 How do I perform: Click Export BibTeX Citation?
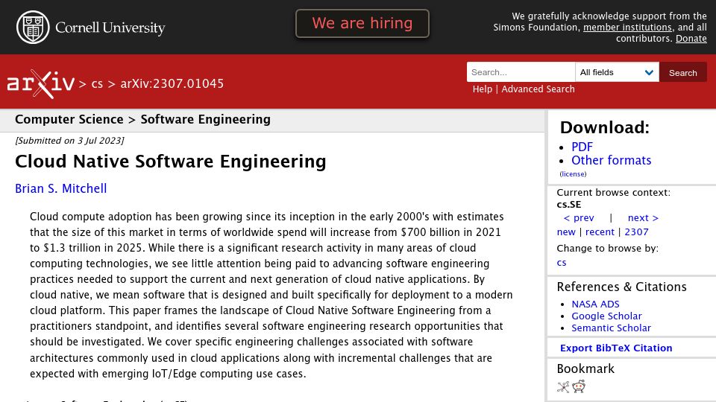(616, 348)
